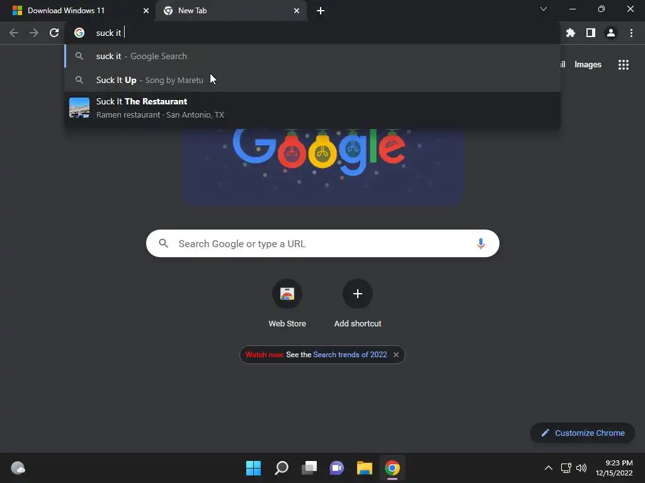The image size is (645, 483).
Task: Open the Web Store shortcut
Action: pyautogui.click(x=287, y=304)
